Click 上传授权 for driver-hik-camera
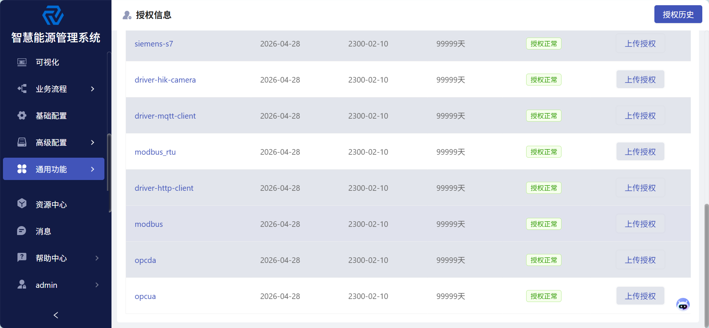This screenshot has height=328, width=709. click(x=640, y=80)
